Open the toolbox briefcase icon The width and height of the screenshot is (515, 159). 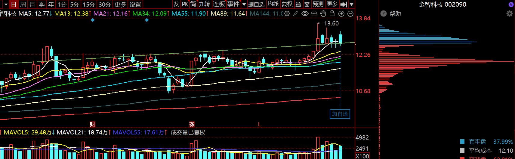click(314, 13)
